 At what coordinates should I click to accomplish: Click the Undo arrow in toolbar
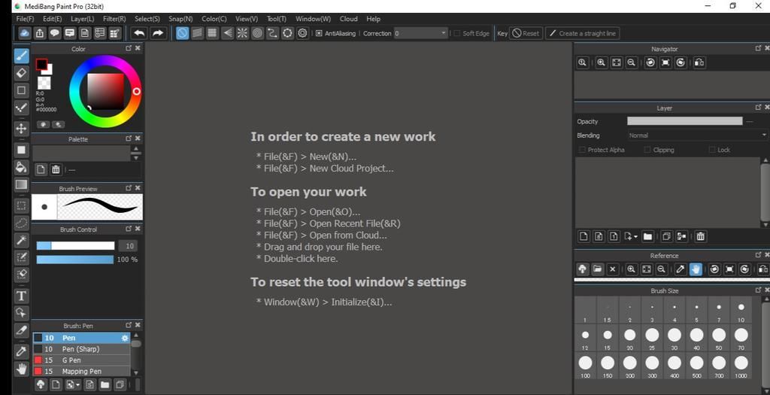click(x=139, y=33)
